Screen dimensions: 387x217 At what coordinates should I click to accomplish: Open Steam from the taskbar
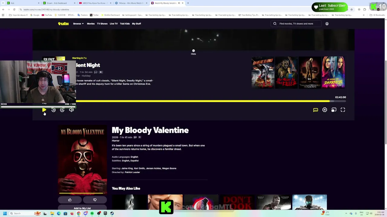(112, 213)
